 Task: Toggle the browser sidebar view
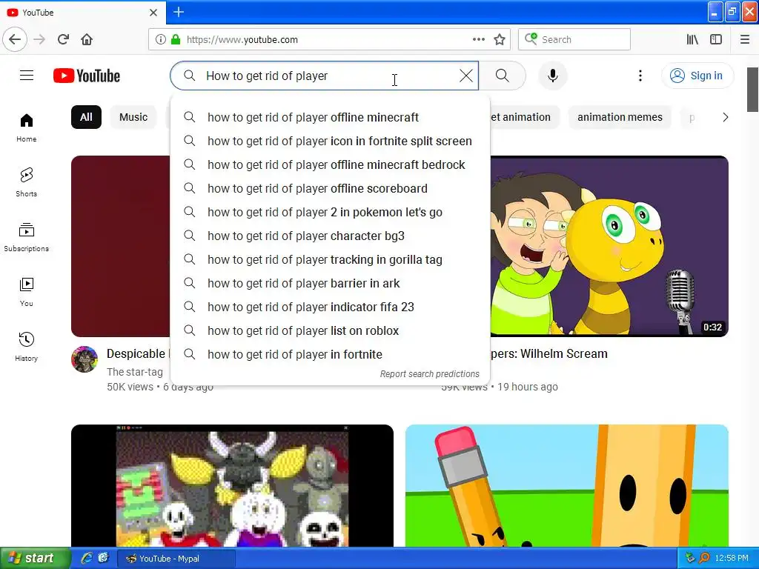[716, 39]
